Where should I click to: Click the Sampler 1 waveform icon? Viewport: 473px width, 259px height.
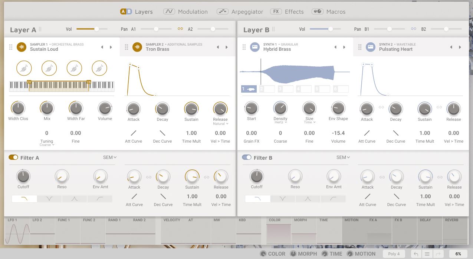point(22,47)
